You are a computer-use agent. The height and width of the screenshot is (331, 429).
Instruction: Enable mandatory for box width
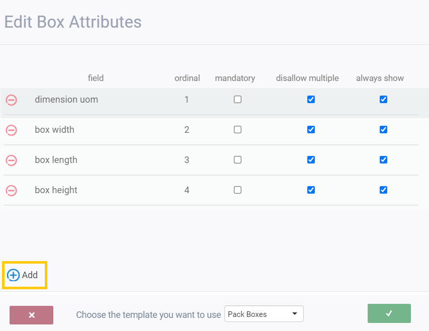pos(237,130)
